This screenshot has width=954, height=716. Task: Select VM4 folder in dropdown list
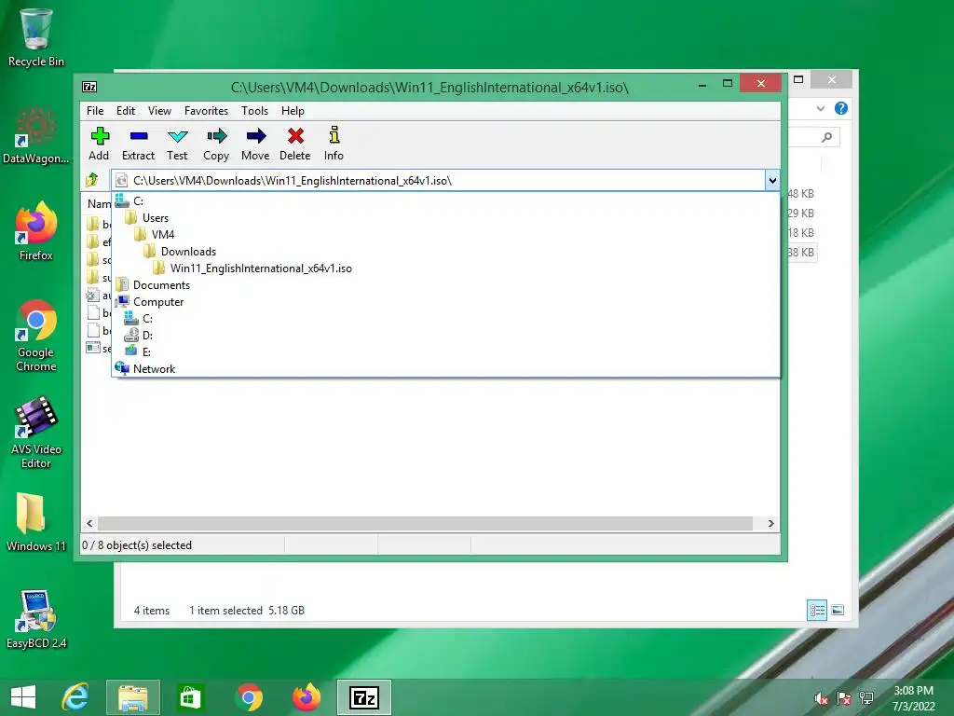coord(446,234)
